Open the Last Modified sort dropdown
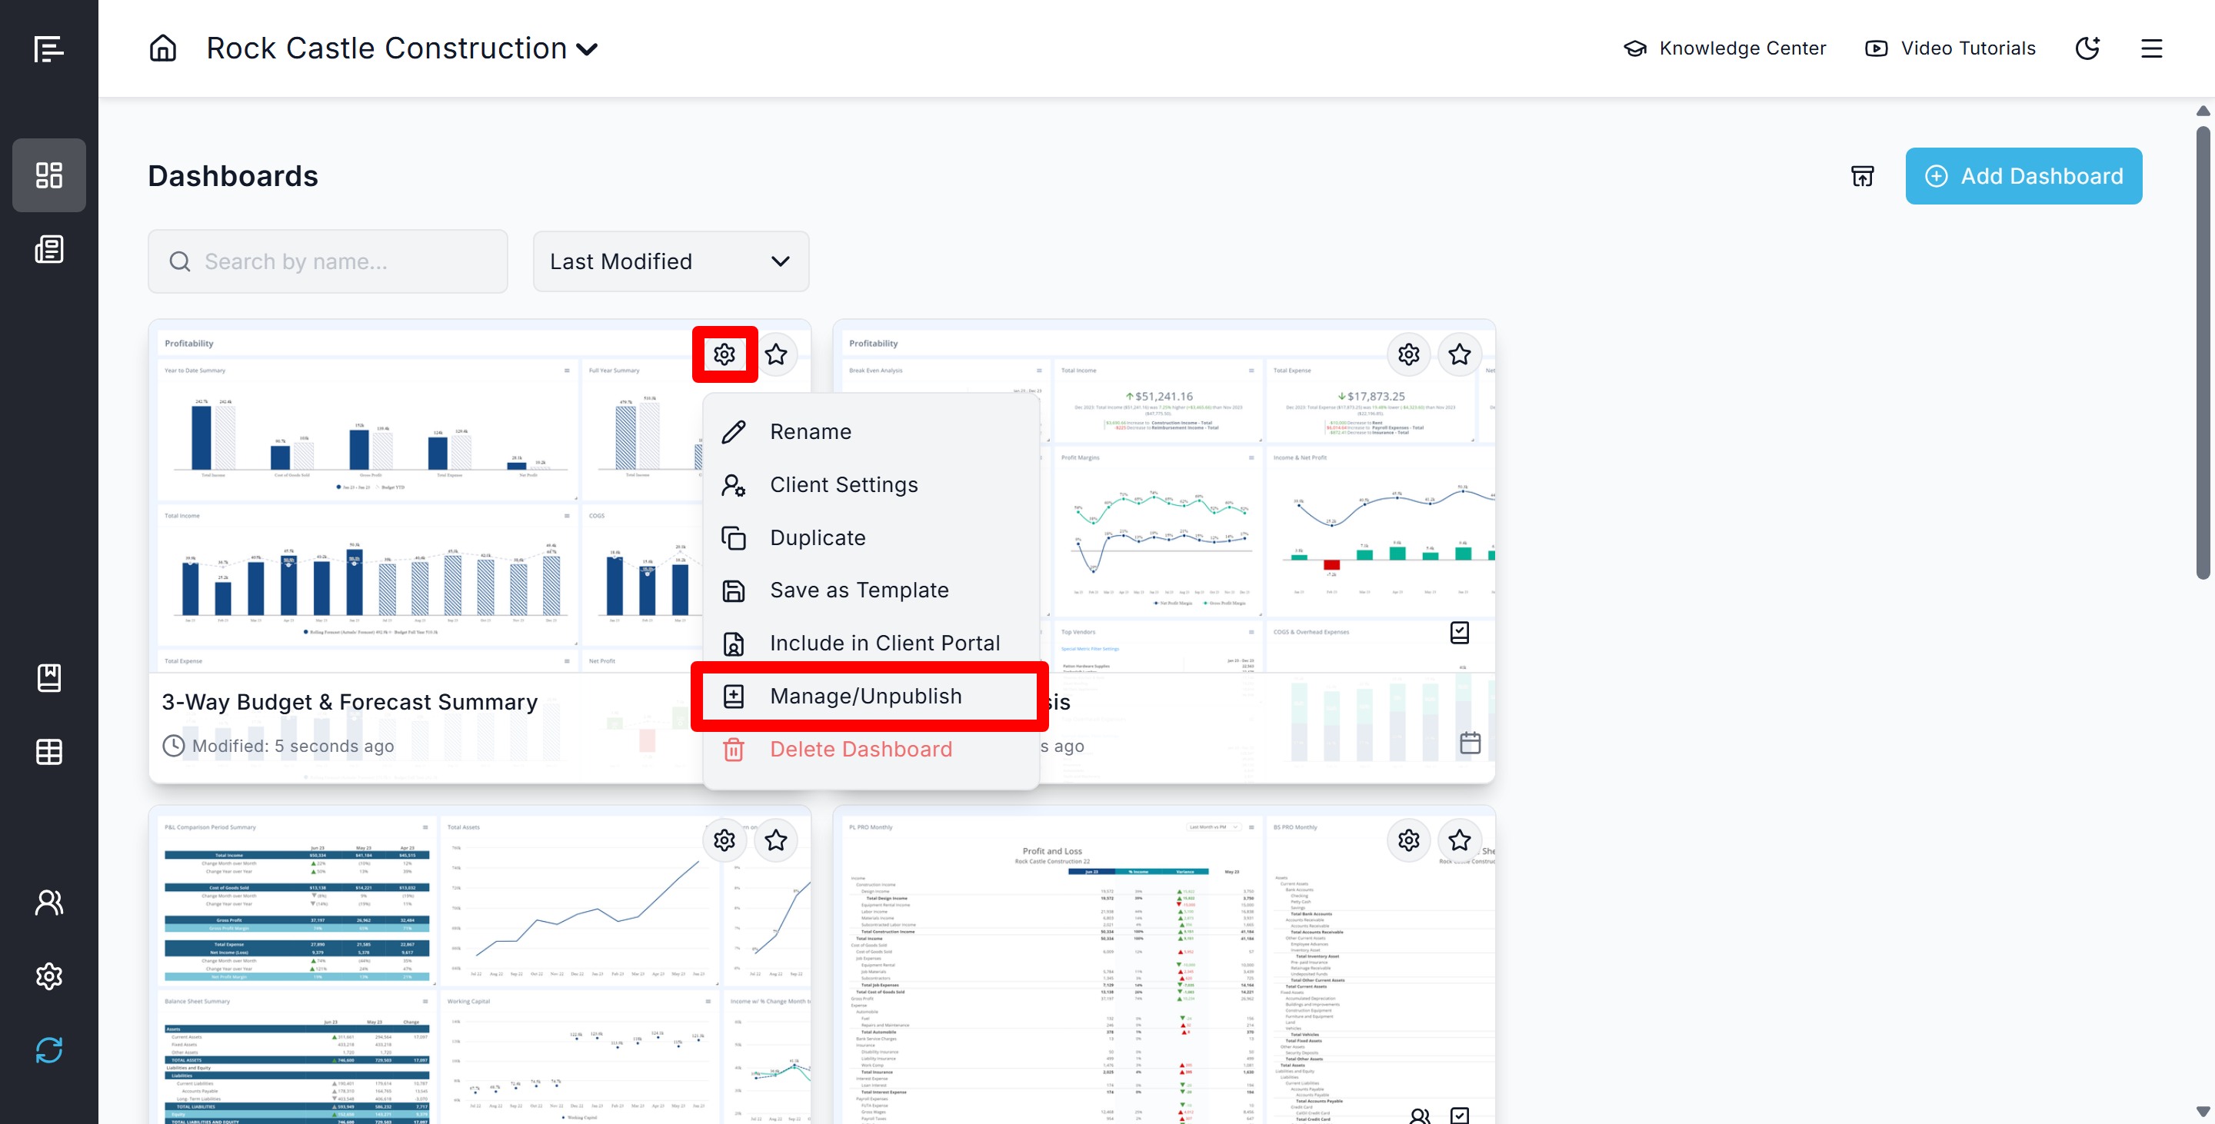Viewport: 2215px width, 1124px height. click(671, 261)
